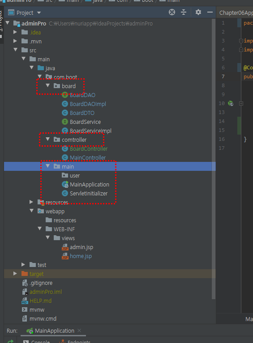Close the MainApplication run tab
This screenshot has height=343, width=253.
(79, 330)
